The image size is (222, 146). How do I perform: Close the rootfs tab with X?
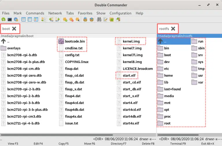[173, 29]
